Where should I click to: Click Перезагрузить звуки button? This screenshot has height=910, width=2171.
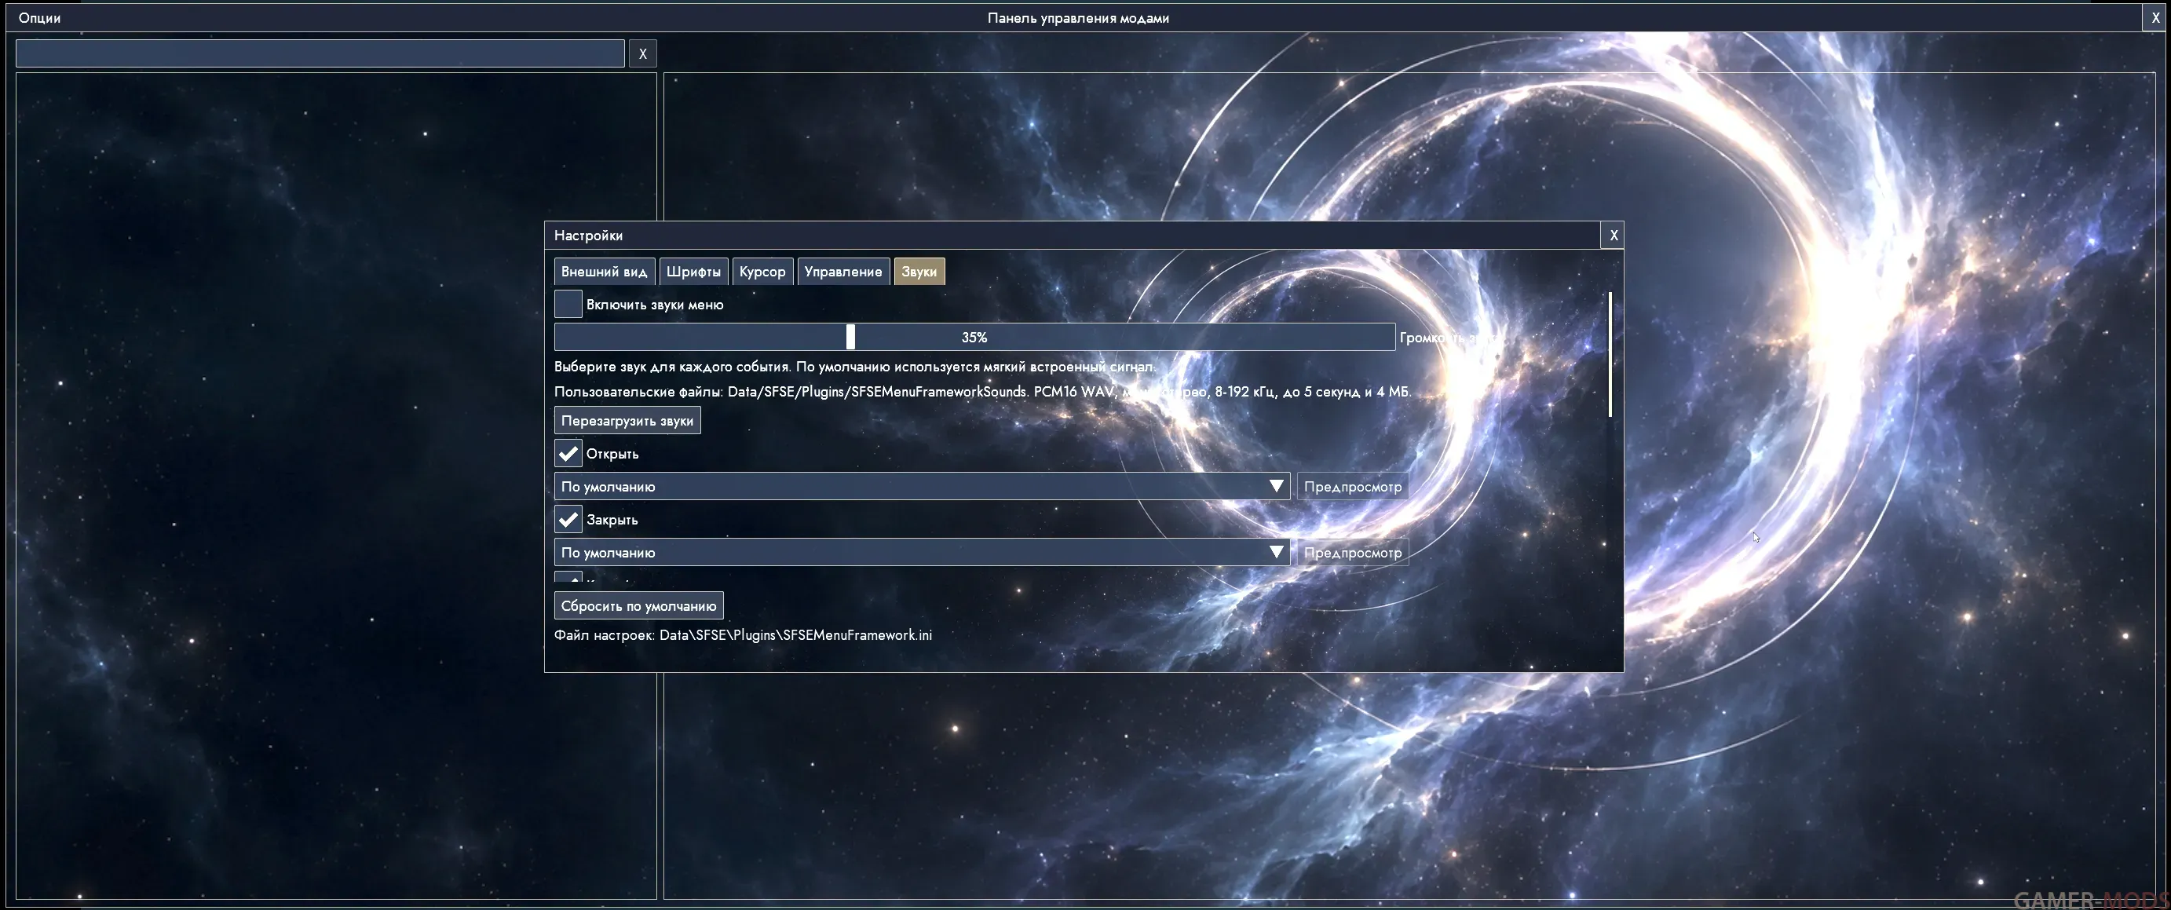(x=627, y=421)
